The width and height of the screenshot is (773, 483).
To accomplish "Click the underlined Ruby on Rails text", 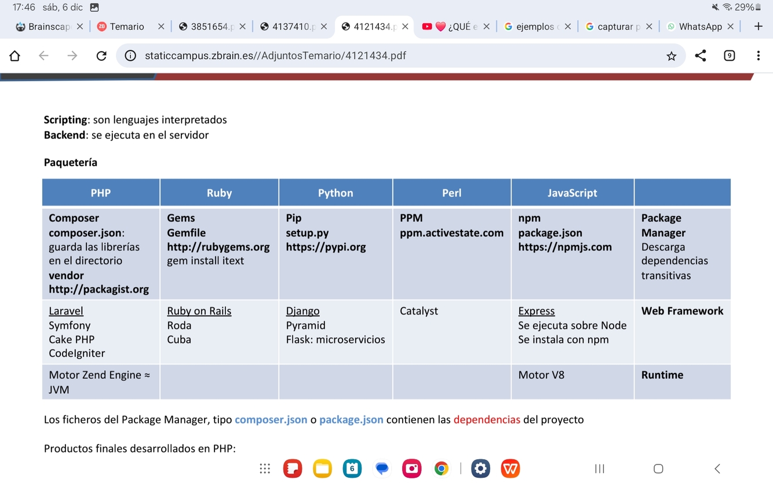I will point(199,311).
